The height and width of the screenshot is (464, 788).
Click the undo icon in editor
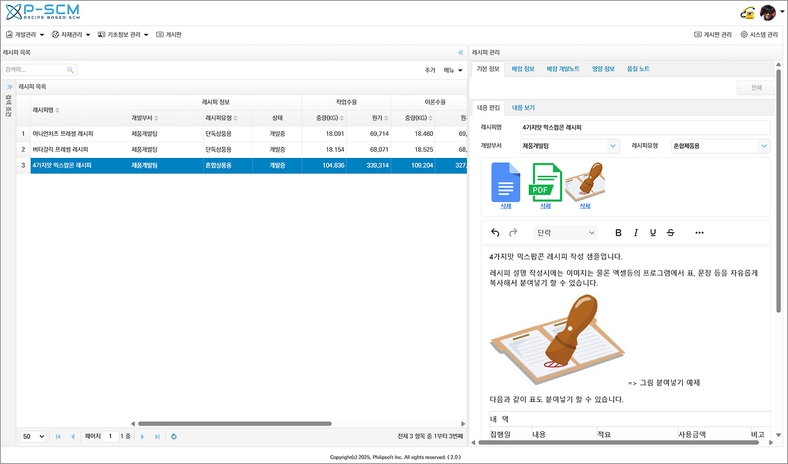(495, 232)
